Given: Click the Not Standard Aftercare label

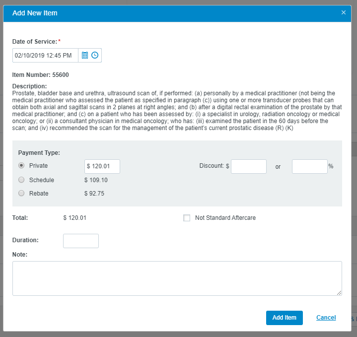Looking at the screenshot, I should [x=225, y=218].
